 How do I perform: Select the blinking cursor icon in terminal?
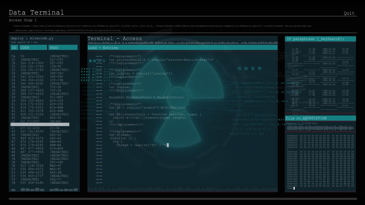point(168,145)
